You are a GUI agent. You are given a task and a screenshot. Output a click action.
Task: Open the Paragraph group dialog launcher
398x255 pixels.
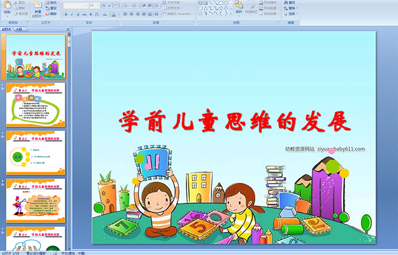click(x=193, y=22)
